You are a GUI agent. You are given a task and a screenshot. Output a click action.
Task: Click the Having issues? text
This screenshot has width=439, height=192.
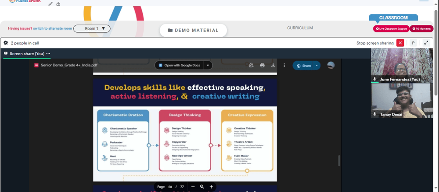(x=20, y=28)
